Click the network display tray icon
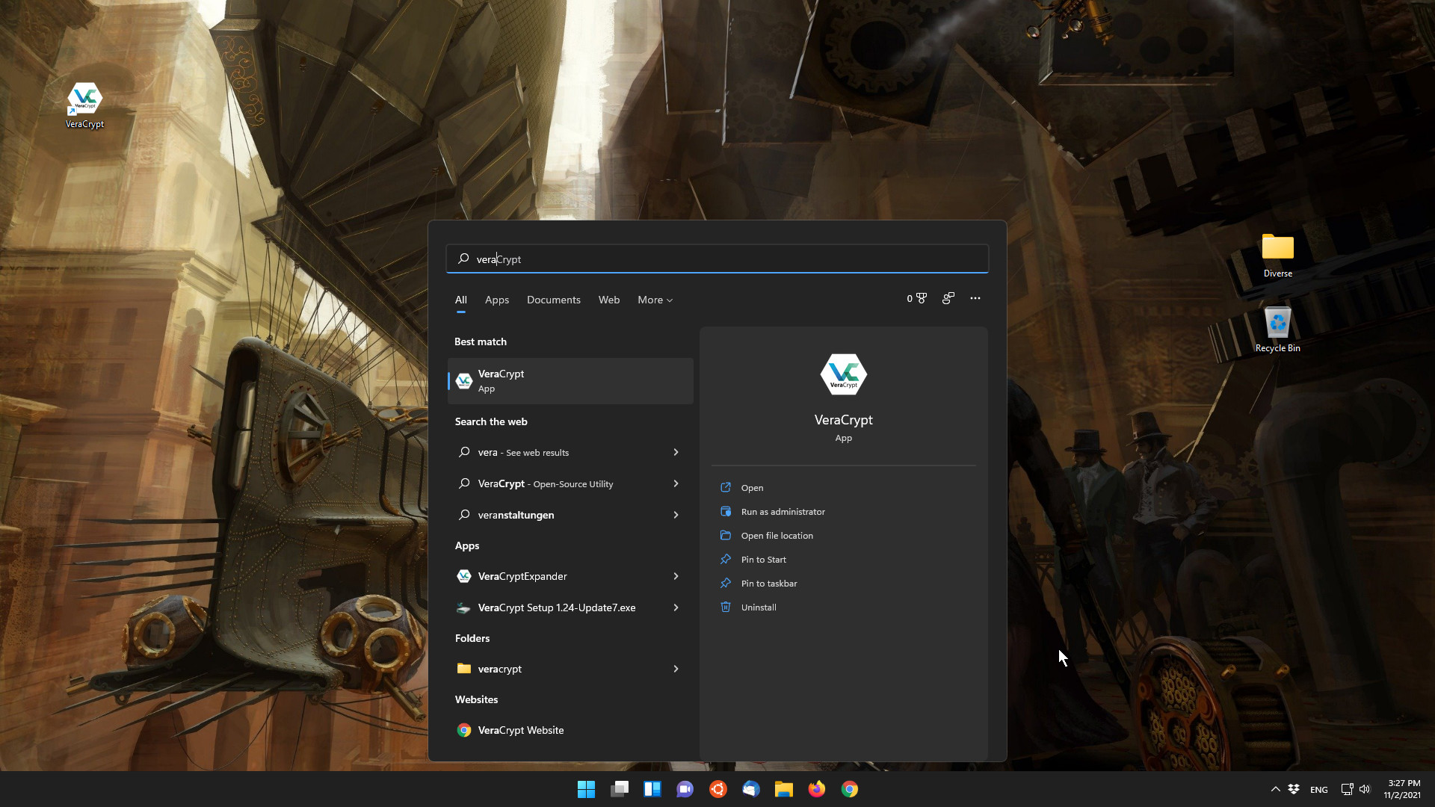Image resolution: width=1435 pixels, height=807 pixels. (1347, 789)
